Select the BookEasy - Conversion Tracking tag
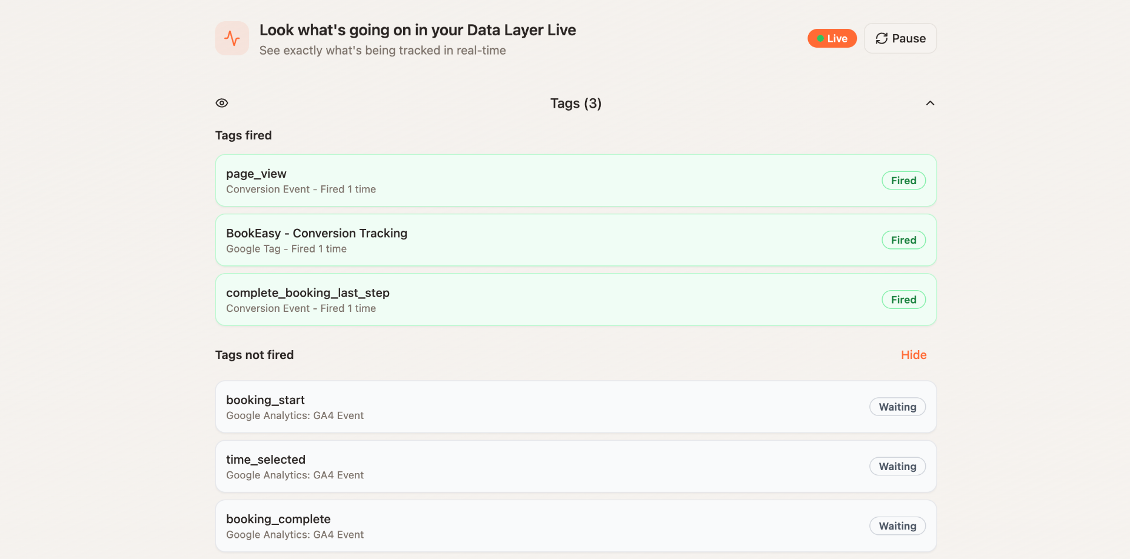Screen dimensions: 1130x559 click(530, 240)
